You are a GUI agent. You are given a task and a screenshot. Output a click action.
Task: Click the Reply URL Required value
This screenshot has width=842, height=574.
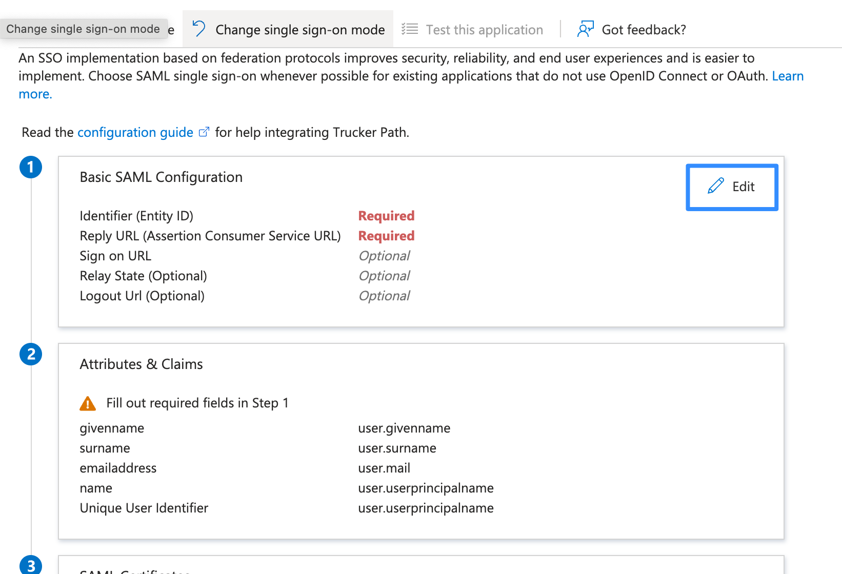tap(386, 236)
